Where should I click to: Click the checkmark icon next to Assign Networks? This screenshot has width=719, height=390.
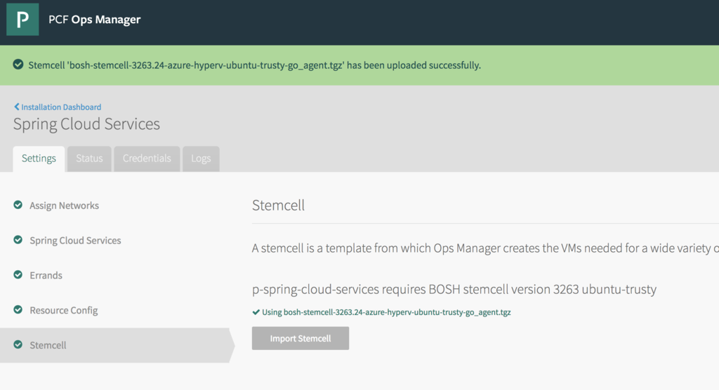coord(18,205)
